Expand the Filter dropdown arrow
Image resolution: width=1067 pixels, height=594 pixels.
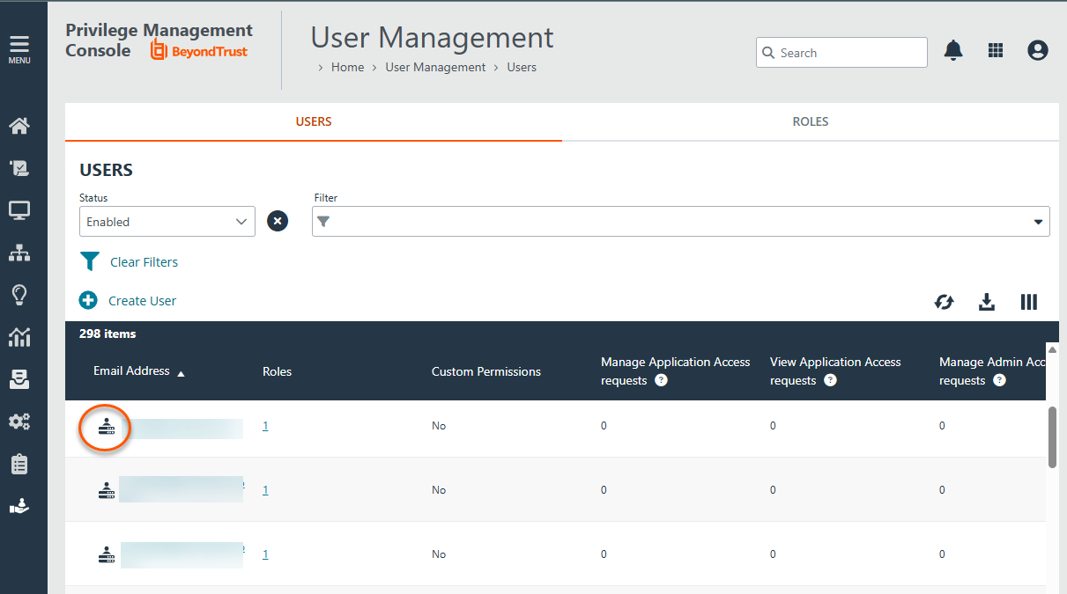[x=1038, y=222]
